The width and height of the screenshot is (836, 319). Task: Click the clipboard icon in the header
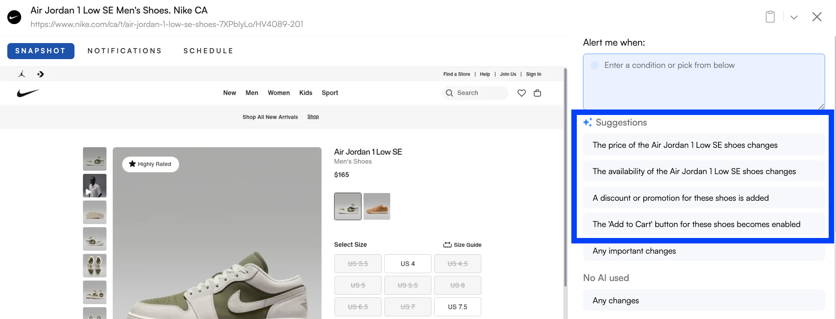tap(770, 17)
